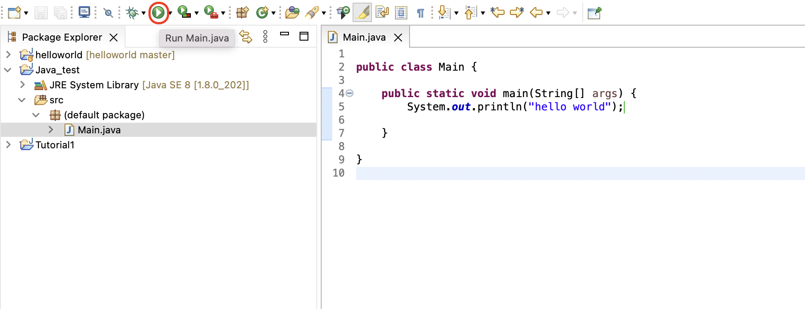Open the Next Annotation dropdown arrow
Viewport: 805px width, 309px height.
coord(456,13)
